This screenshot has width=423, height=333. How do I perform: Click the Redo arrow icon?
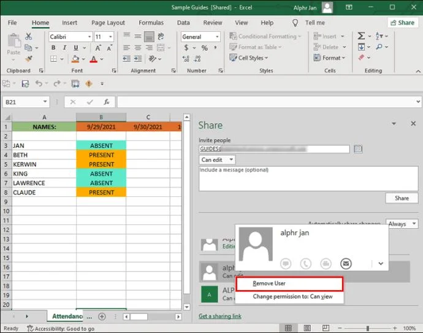(x=57, y=83)
